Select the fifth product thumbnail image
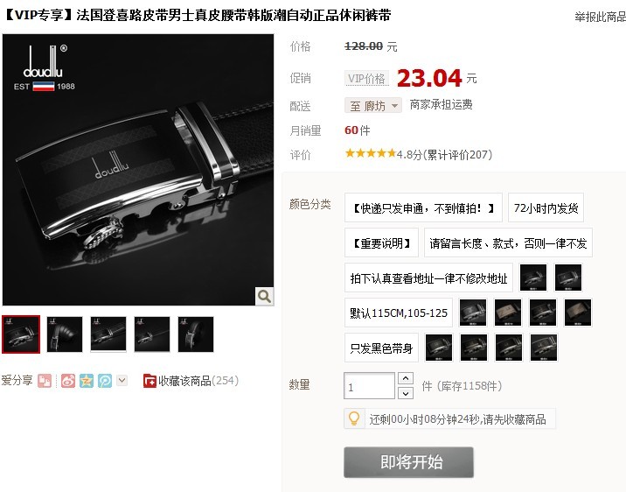This screenshot has width=626, height=492. [196, 334]
